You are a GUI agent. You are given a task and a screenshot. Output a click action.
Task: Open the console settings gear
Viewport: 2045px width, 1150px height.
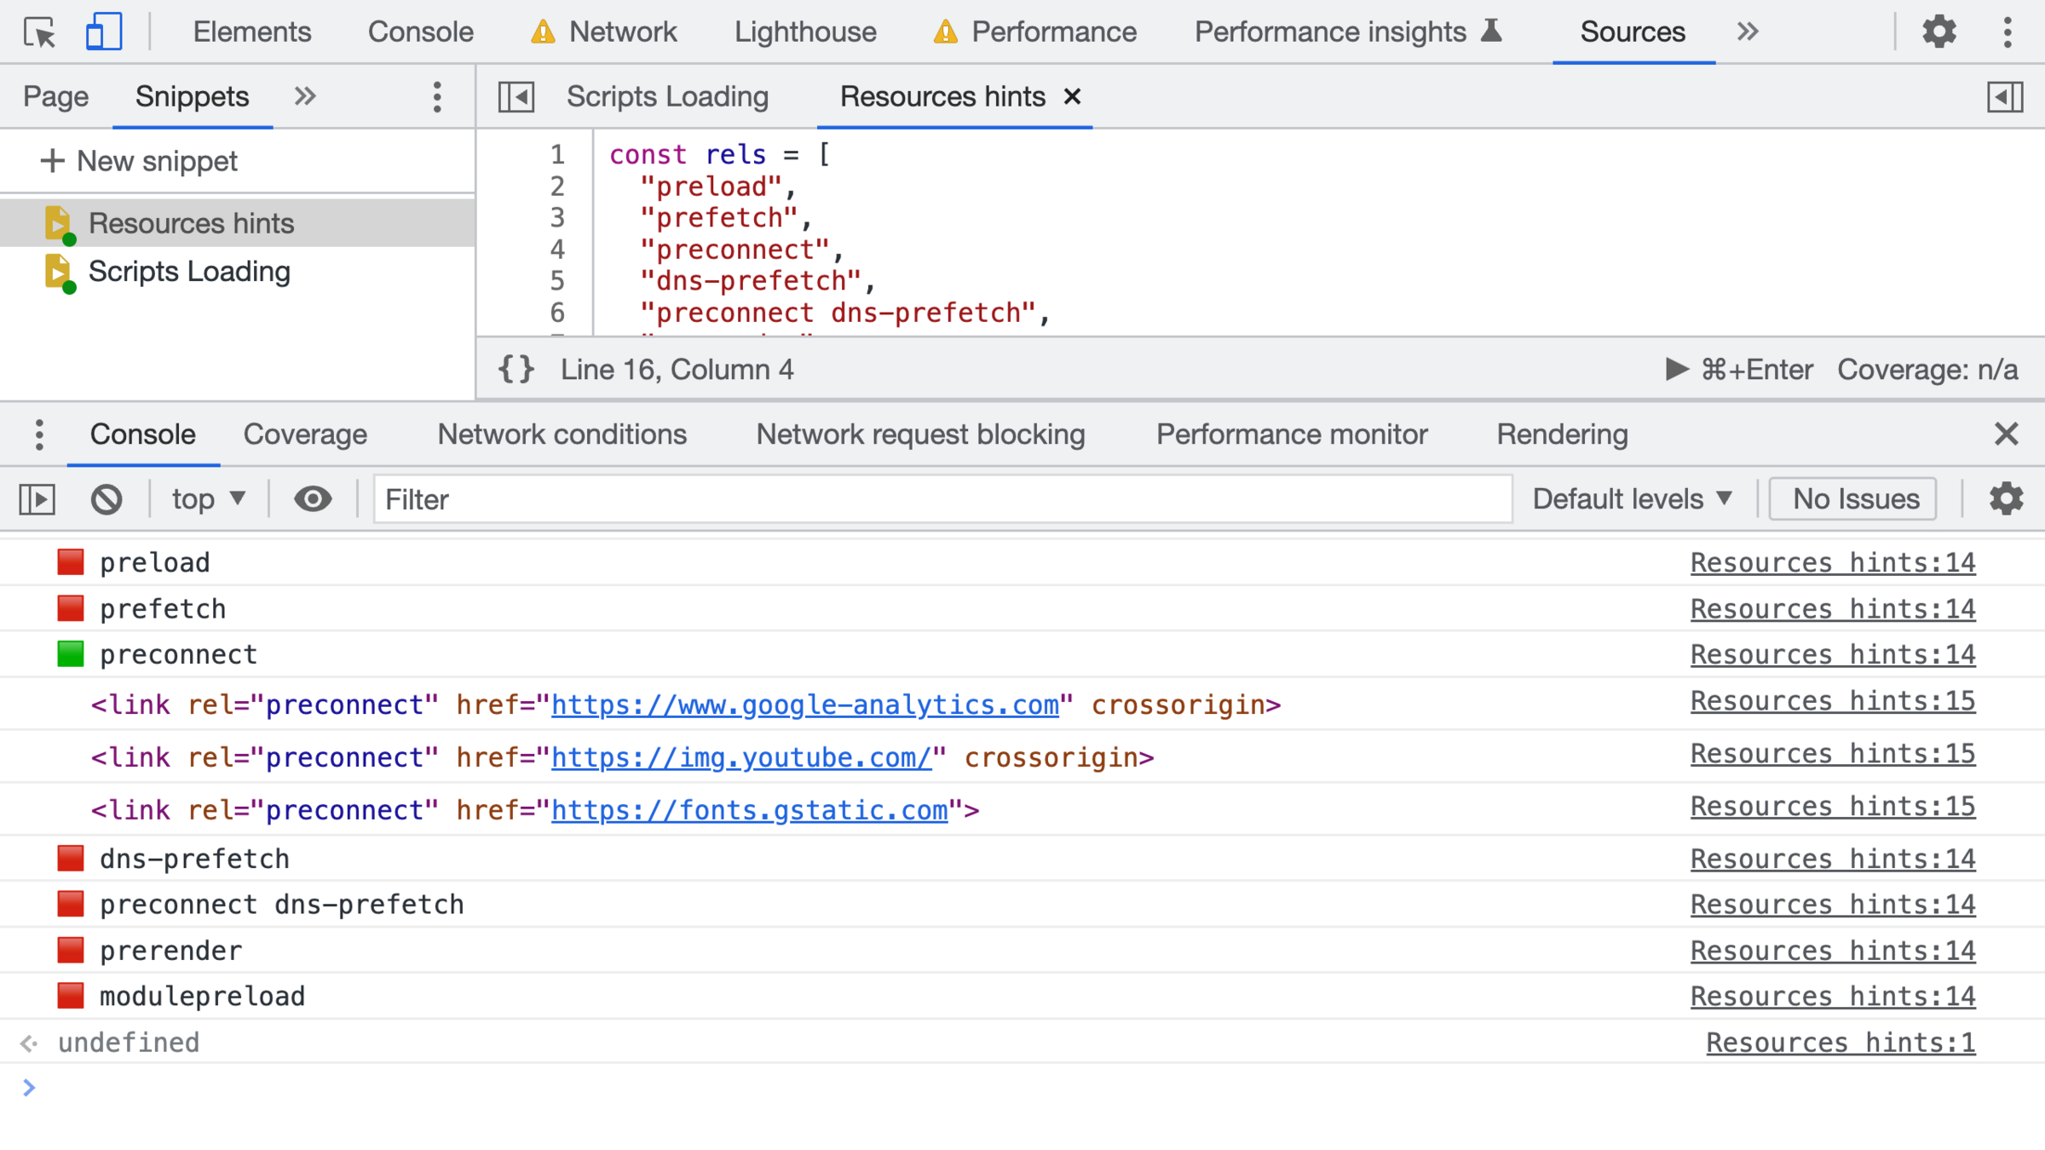coord(2006,499)
